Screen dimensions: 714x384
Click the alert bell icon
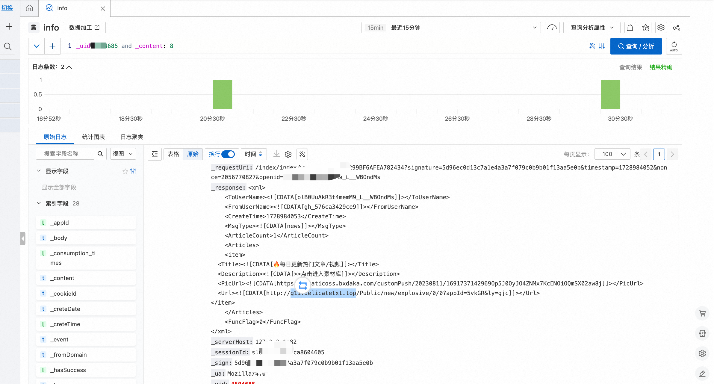(630, 28)
